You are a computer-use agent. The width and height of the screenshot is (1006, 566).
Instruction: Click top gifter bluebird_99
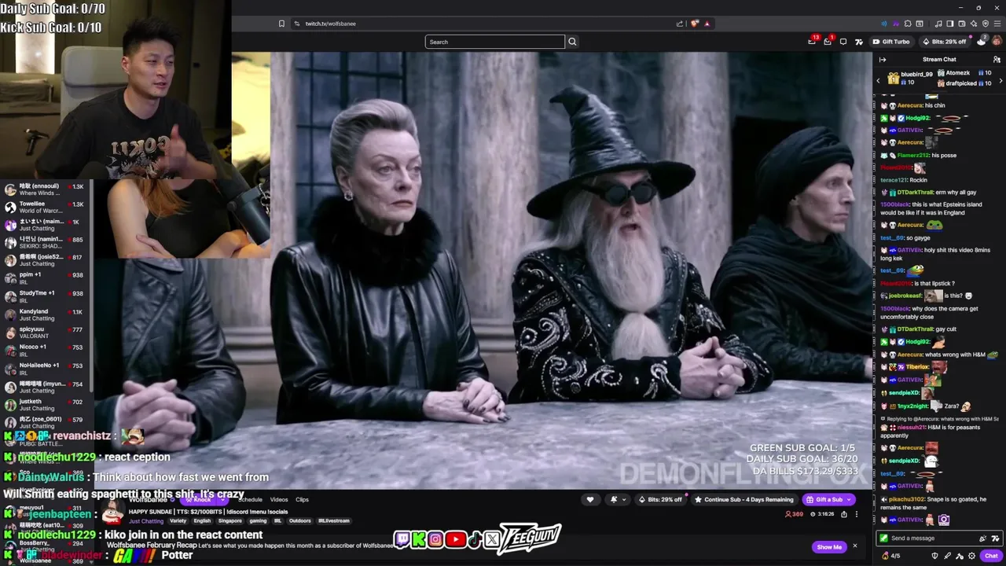tap(916, 75)
